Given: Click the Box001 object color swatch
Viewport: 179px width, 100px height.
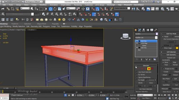Looking at the screenshot, I should click(x=157, y=34).
